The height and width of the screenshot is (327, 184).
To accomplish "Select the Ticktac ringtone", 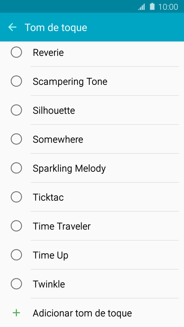I will click(x=16, y=197).
